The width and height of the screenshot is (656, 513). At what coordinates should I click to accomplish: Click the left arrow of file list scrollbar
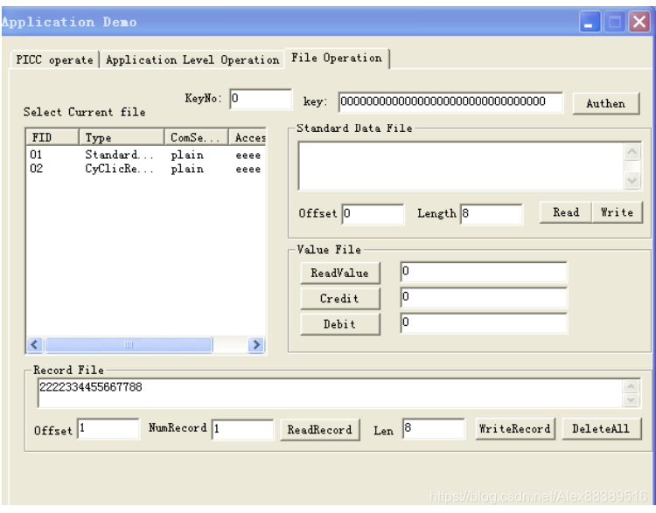(x=35, y=345)
